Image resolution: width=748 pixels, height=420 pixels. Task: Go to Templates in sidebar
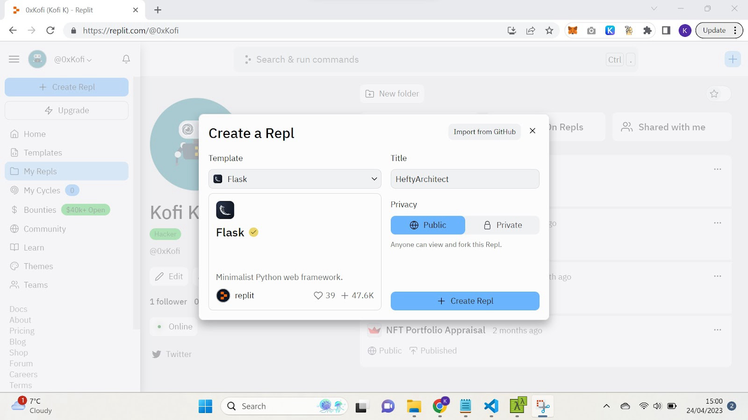coord(43,153)
